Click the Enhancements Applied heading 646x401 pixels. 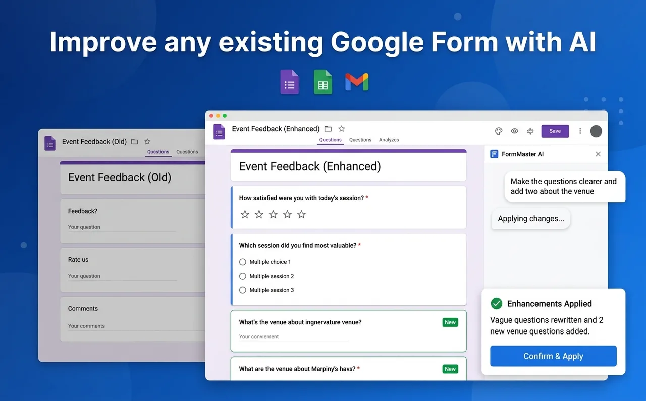[549, 304]
